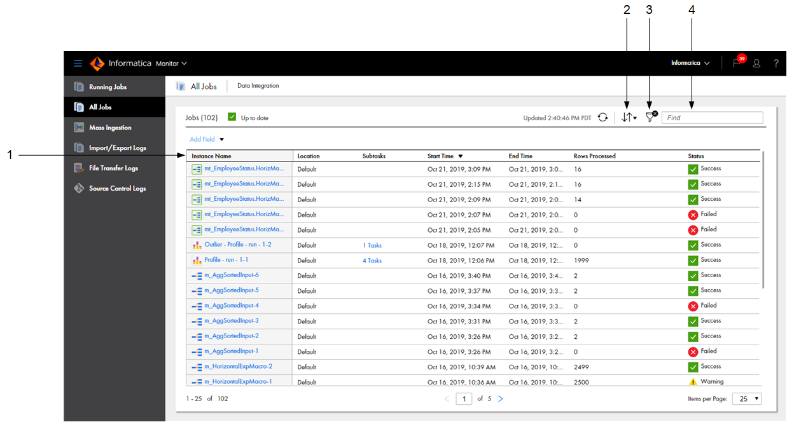This screenshot has height=422, width=787.
Task: Click the 2499 rows processed value
Action: tap(580, 367)
